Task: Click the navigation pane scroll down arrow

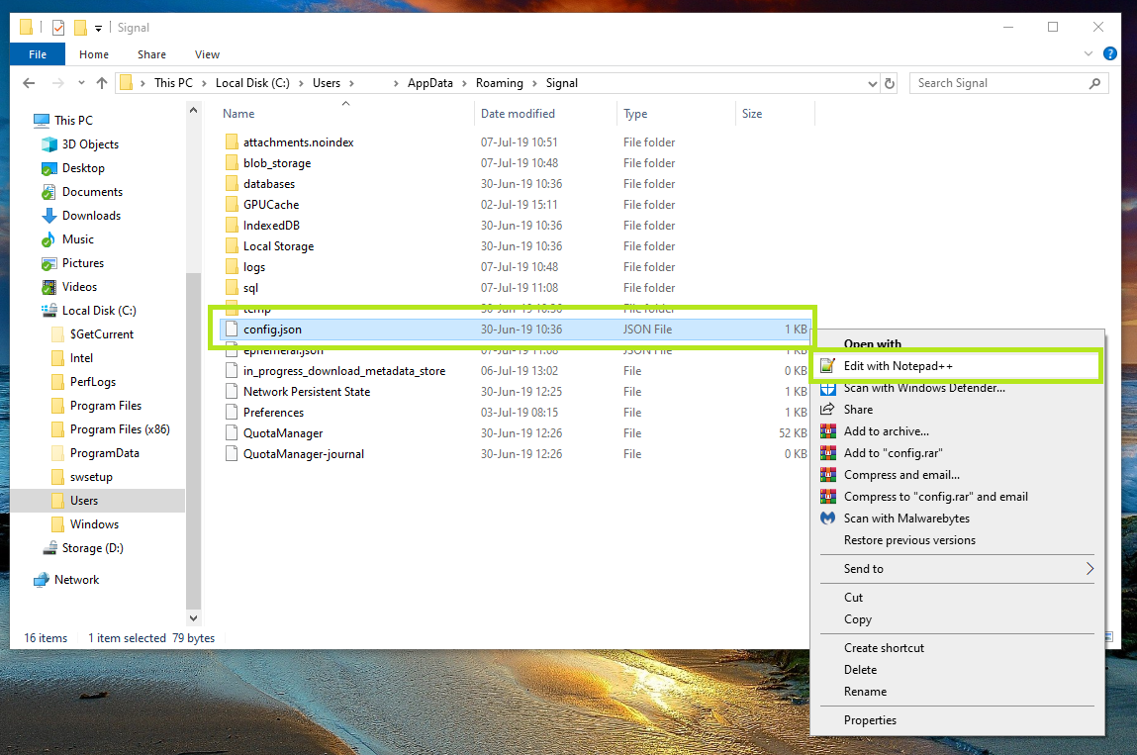Action: coord(193,618)
